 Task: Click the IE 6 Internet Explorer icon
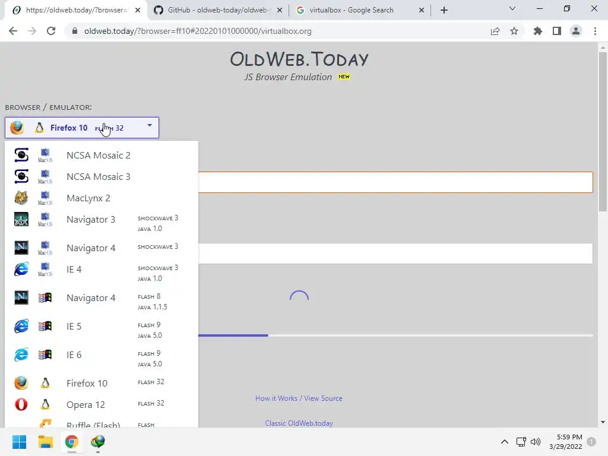pyautogui.click(x=21, y=354)
